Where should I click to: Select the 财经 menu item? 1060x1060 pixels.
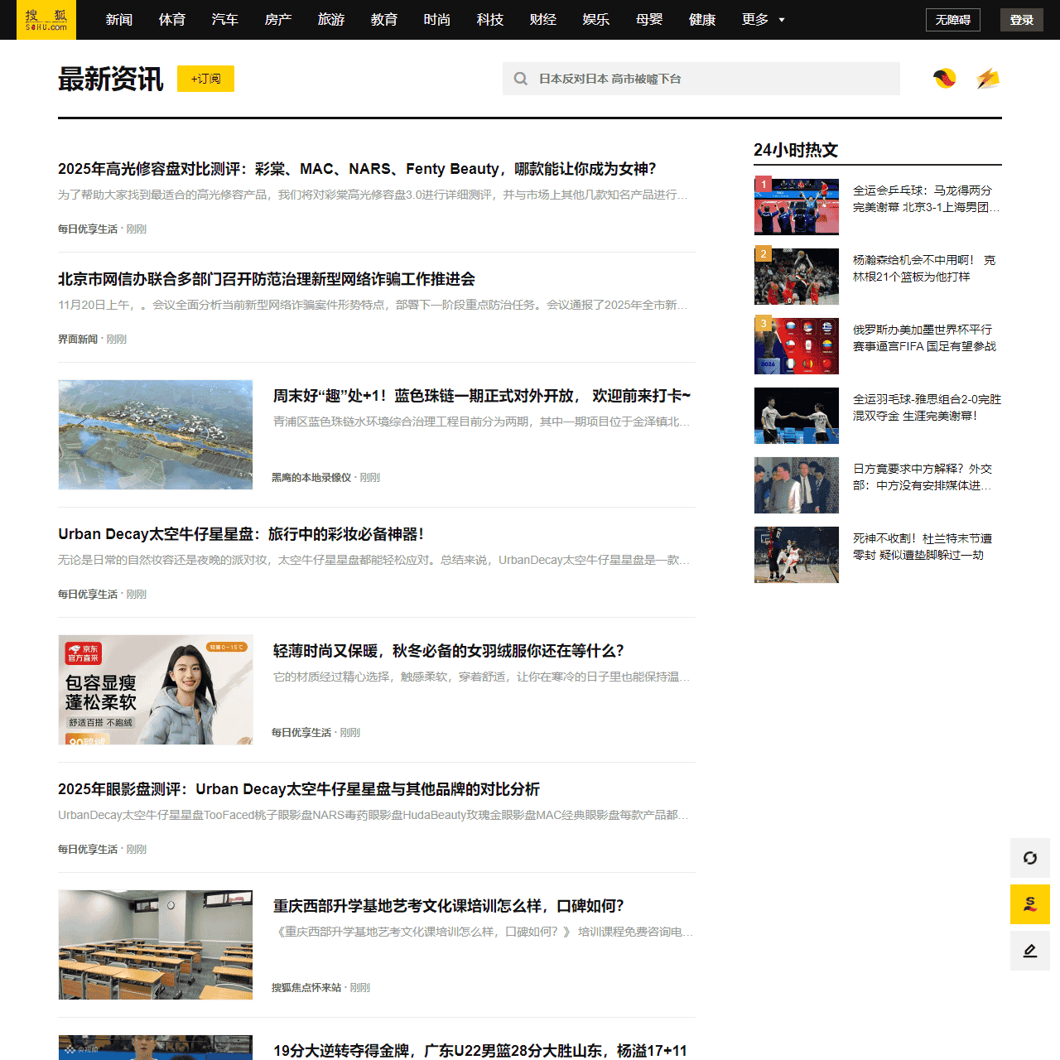coord(543,20)
